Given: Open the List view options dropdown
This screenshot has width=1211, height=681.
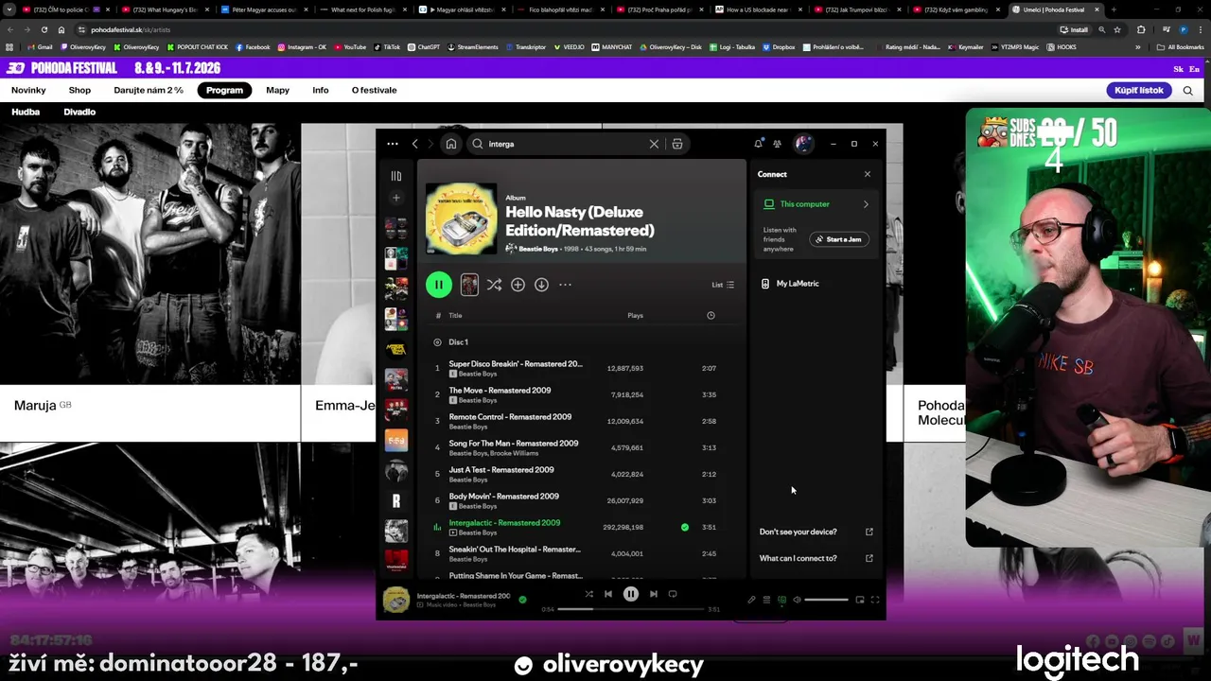Looking at the screenshot, I should [x=723, y=285].
